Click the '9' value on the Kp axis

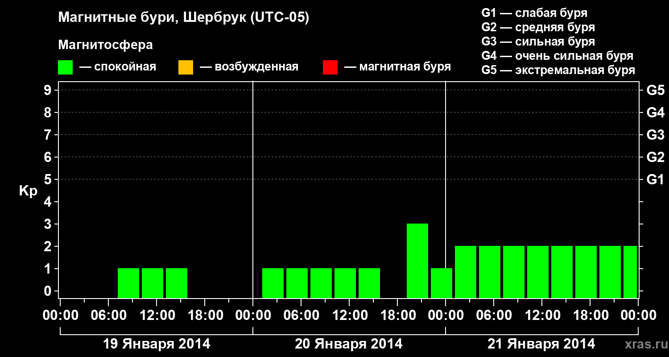pos(49,90)
